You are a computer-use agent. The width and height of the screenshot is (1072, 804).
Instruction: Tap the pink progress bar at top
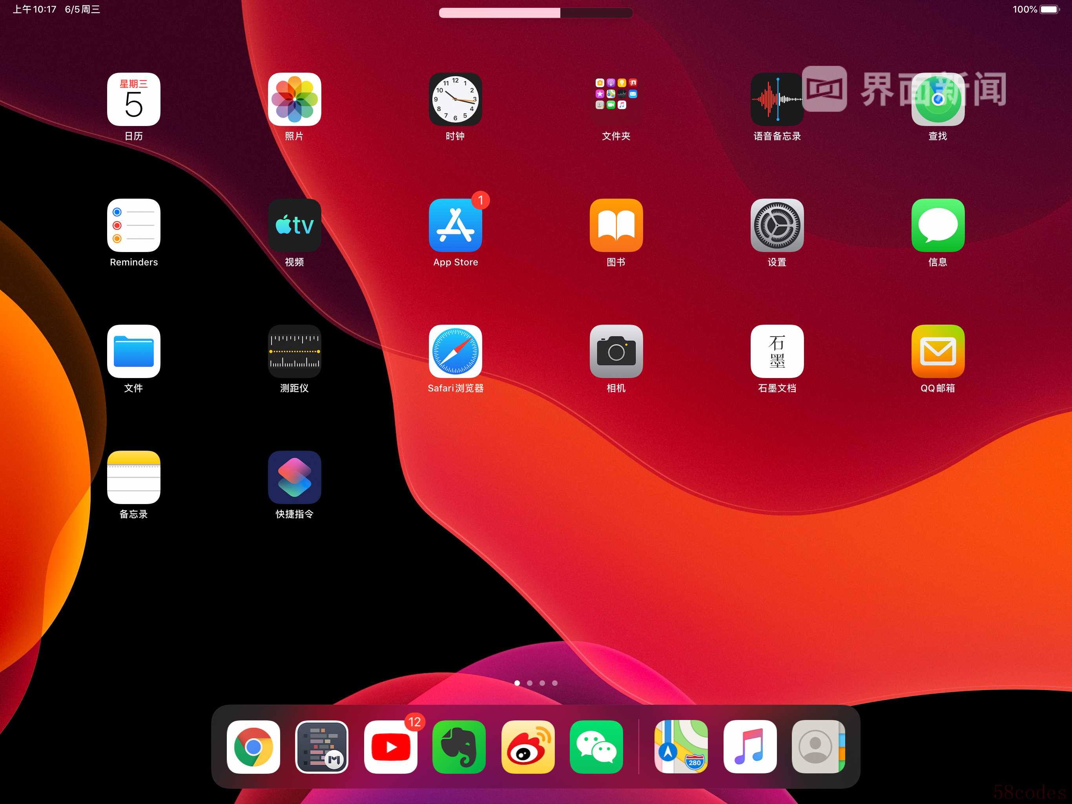[536, 13]
